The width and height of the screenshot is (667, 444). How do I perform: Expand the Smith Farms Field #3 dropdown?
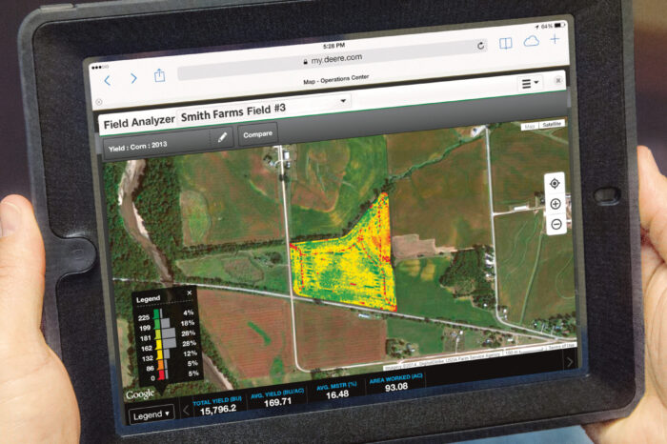click(x=343, y=100)
